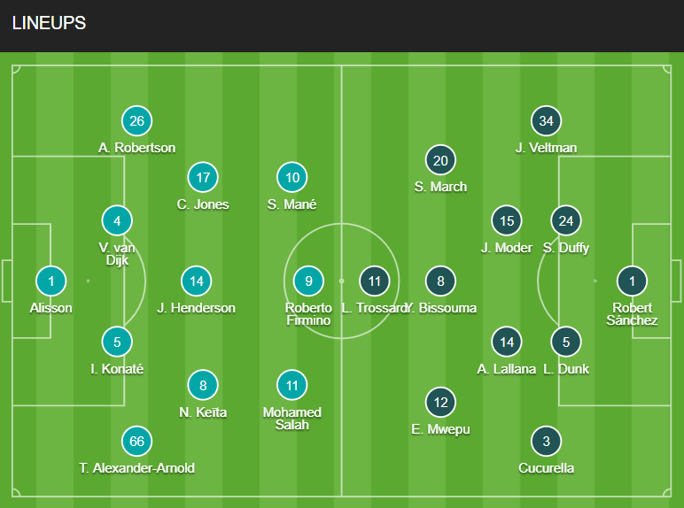The height and width of the screenshot is (508, 684).
Task: Click E. Mwepu's number 12 circle
Action: 440,402
